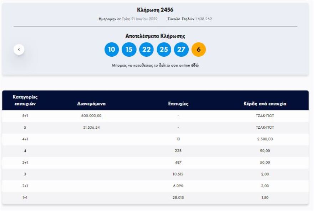This screenshot has width=314, height=211.
Task: Click the blue ball number 27
Action: click(x=181, y=50)
